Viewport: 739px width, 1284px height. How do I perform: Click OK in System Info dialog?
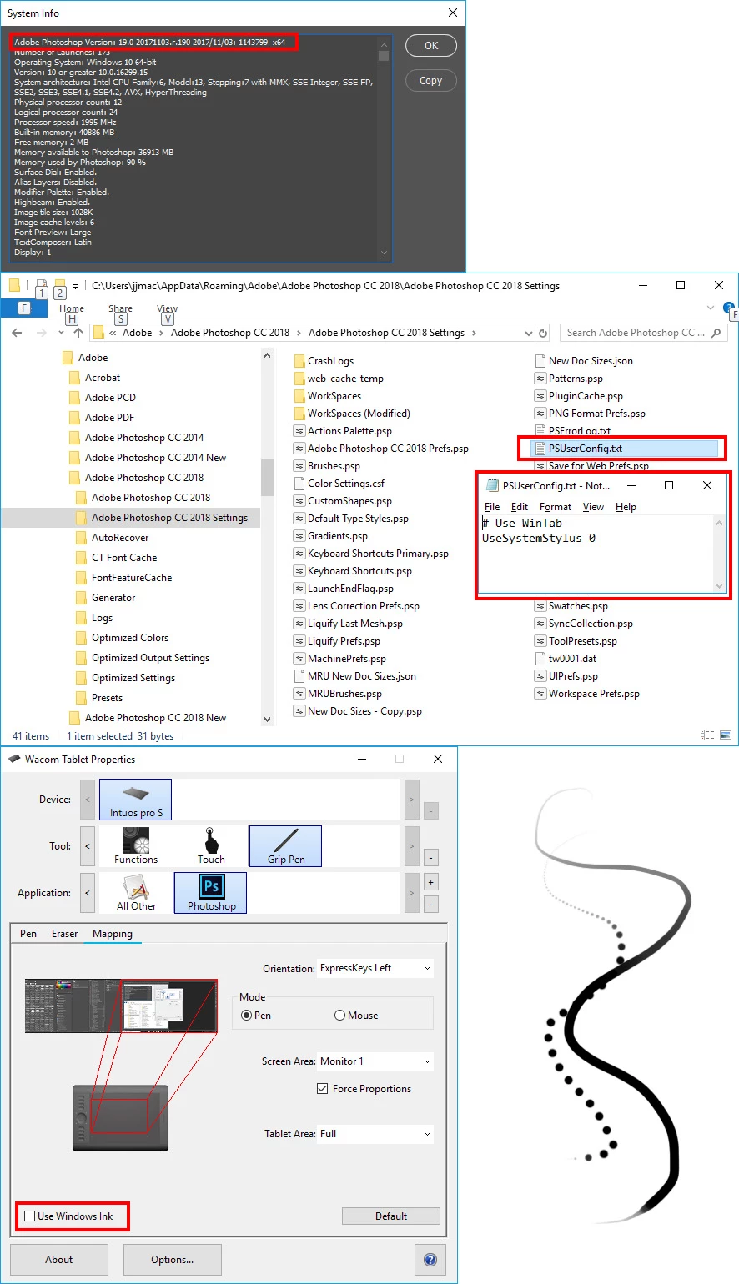point(431,46)
